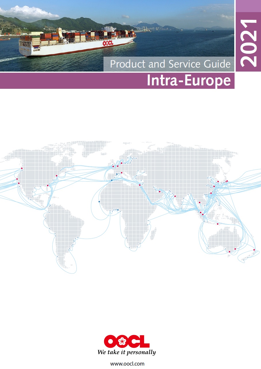Select the Product and Service Guide title
The width and height of the screenshot is (261, 369).
click(170, 64)
